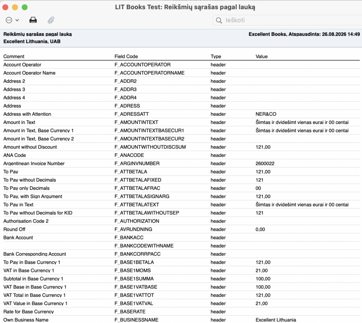The height and width of the screenshot is (323, 362).
Task: Select the 'ANA Code' comment
Action: click(x=14, y=155)
